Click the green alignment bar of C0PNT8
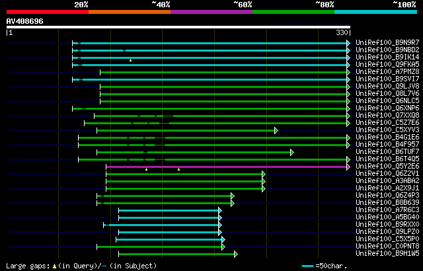The height and width of the screenshot is (271, 423). coord(159,247)
